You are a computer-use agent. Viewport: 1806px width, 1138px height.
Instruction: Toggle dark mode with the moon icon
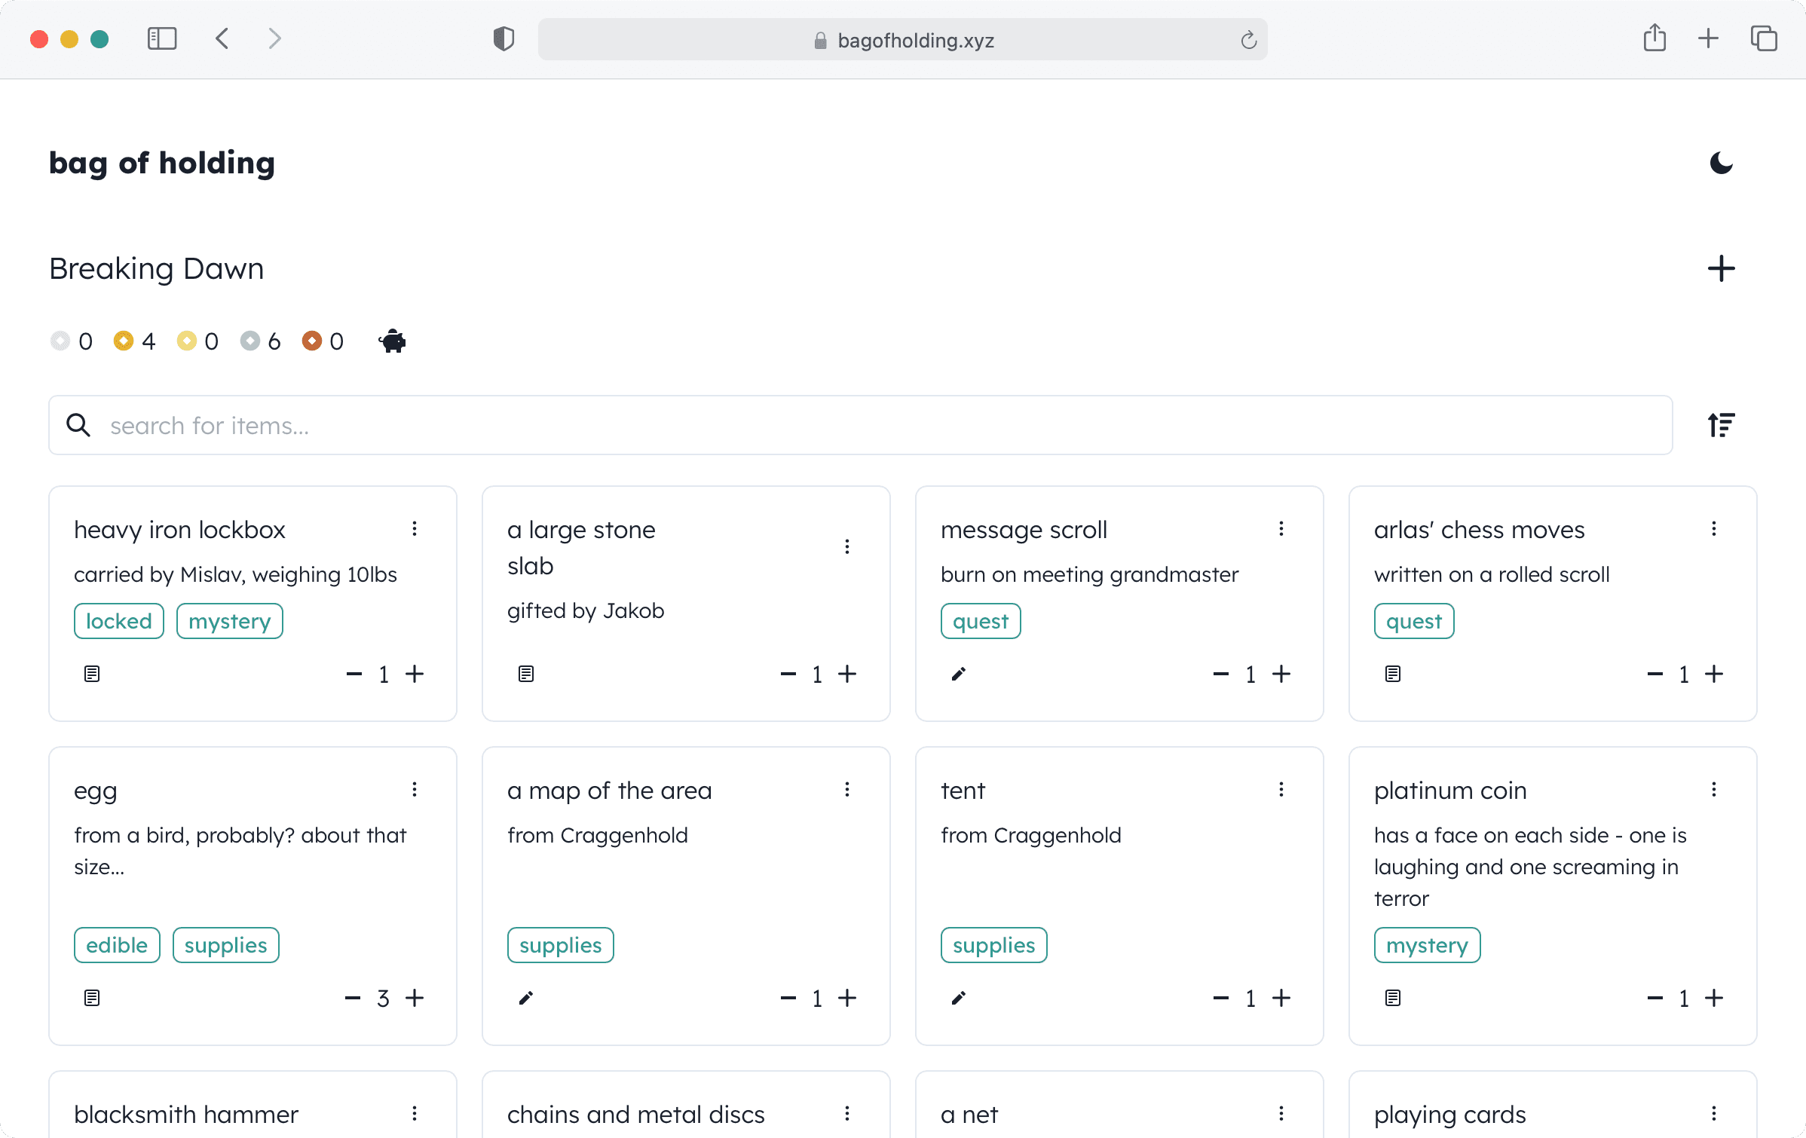click(x=1721, y=163)
